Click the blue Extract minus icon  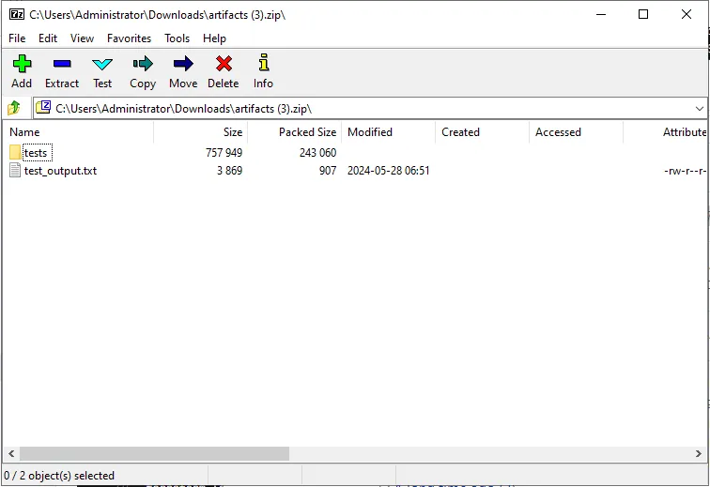62,64
